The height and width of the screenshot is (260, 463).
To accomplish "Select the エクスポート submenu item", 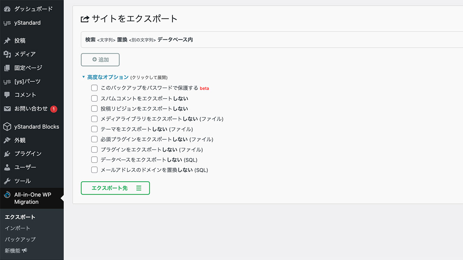I will (20, 217).
